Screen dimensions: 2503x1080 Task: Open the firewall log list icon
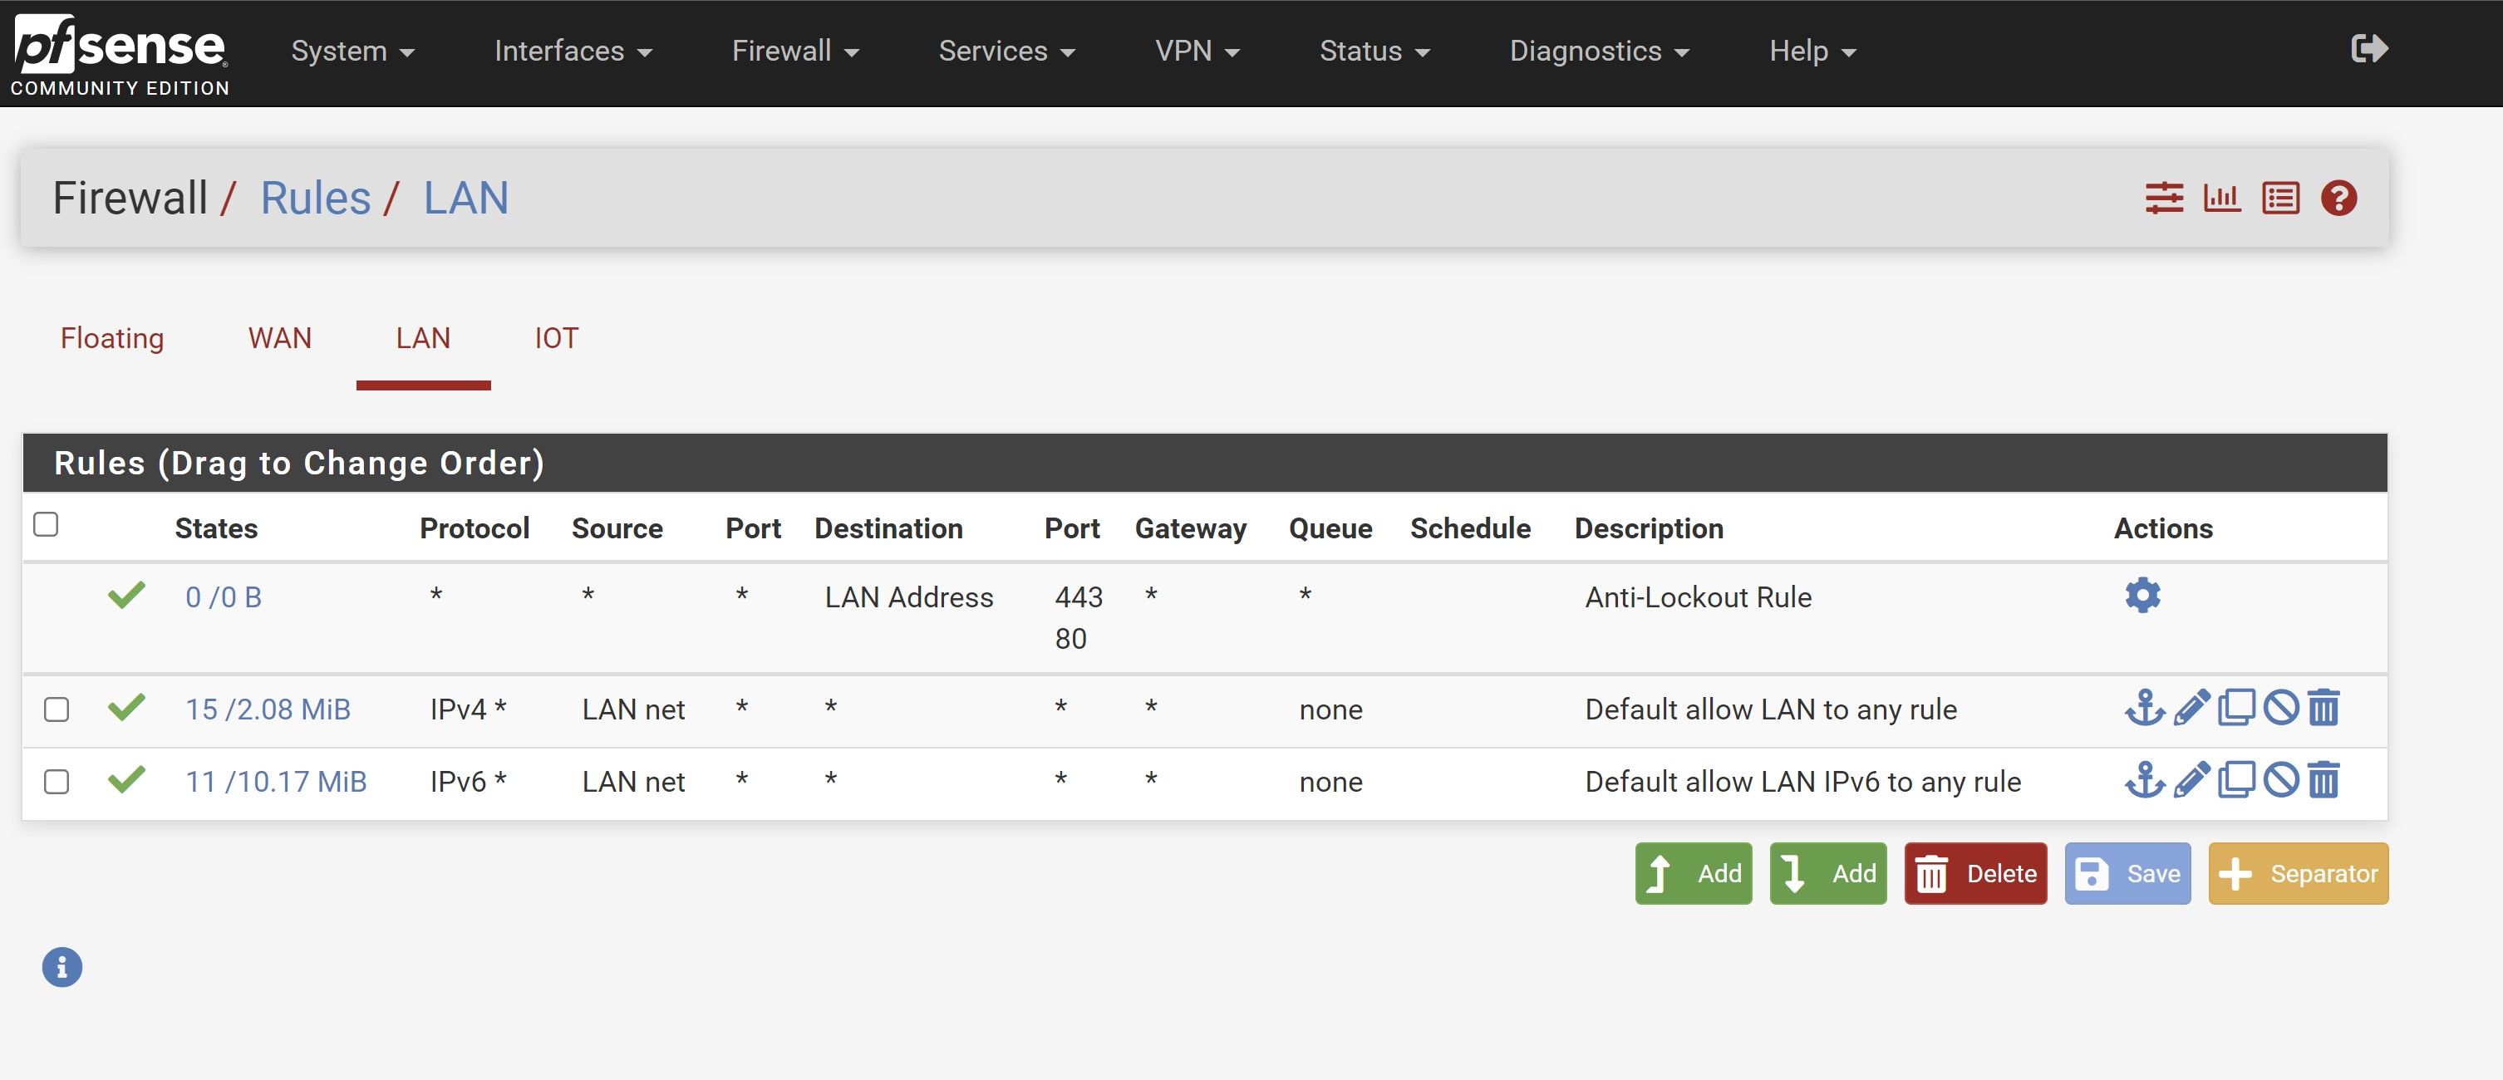pyautogui.click(x=2280, y=198)
